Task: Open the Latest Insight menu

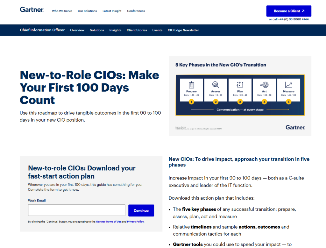Action: pyautogui.click(x=112, y=11)
